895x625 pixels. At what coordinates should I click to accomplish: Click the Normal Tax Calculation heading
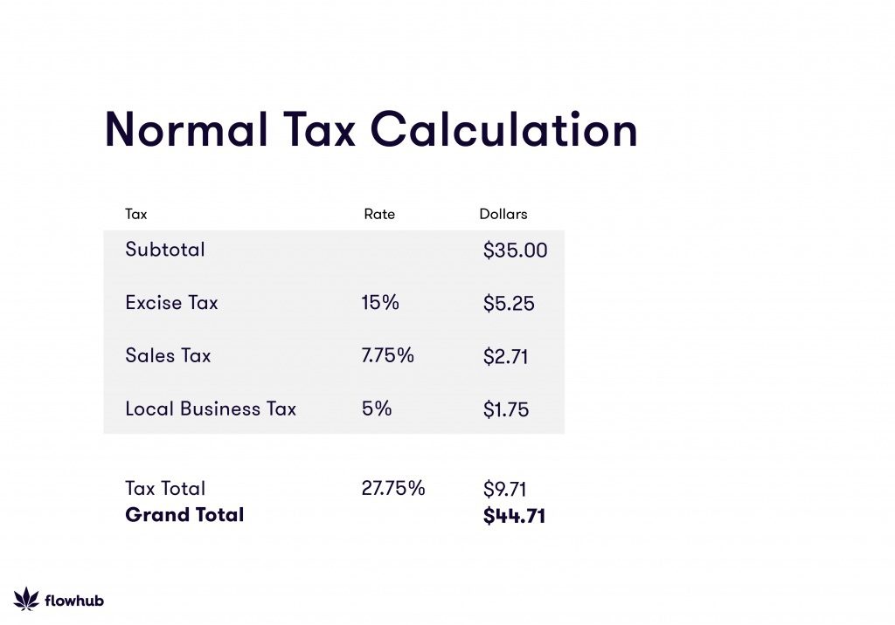[x=371, y=129]
